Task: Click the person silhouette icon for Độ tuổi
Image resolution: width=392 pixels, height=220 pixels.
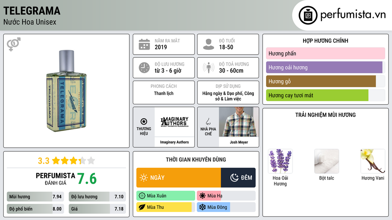Action: point(209,44)
